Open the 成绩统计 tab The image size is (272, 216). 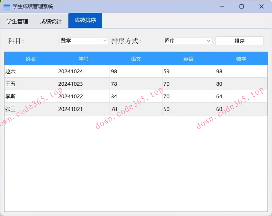51,21
